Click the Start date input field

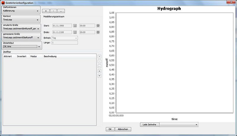tap(62, 26)
